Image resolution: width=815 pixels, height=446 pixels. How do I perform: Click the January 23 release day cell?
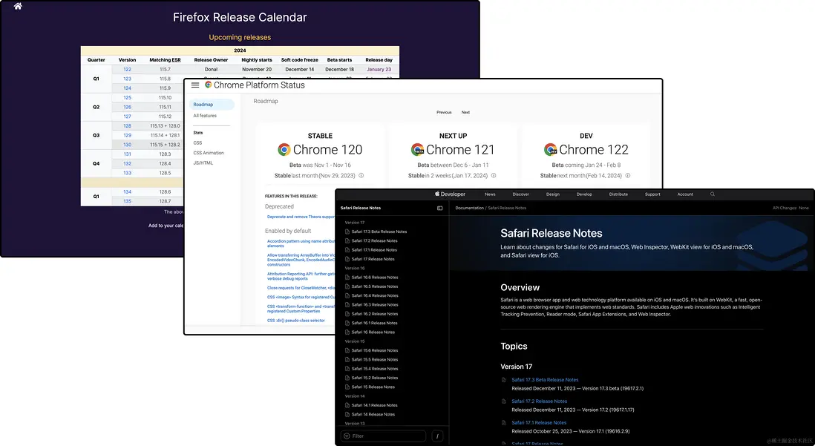379,69
